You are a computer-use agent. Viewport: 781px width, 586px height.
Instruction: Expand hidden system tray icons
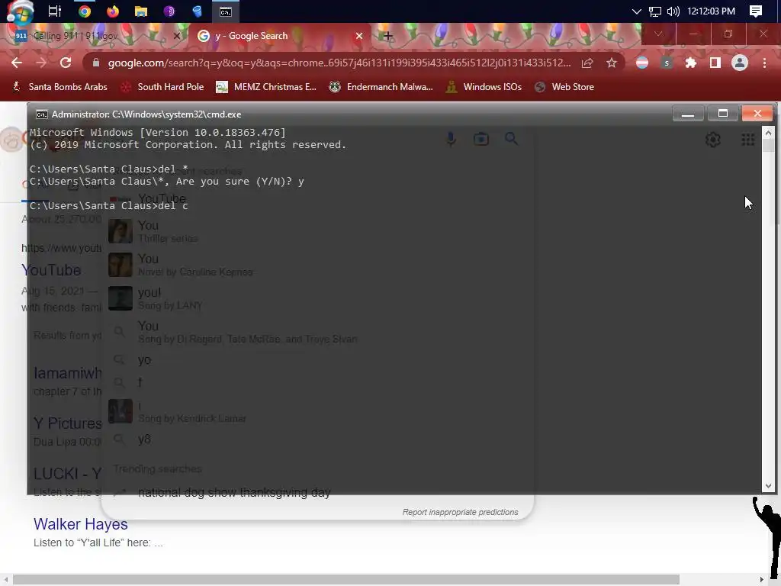click(636, 11)
